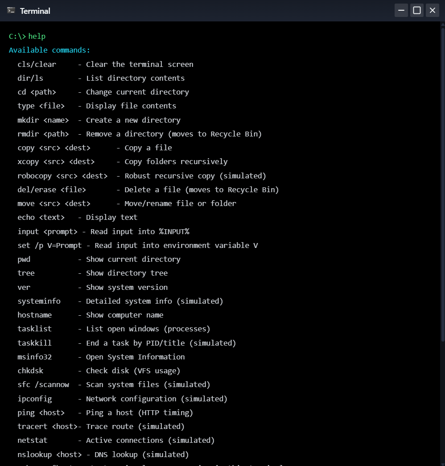445x466 pixels.
Task: Click 'Check disk (VFS usage)' description
Action: (x=133, y=371)
